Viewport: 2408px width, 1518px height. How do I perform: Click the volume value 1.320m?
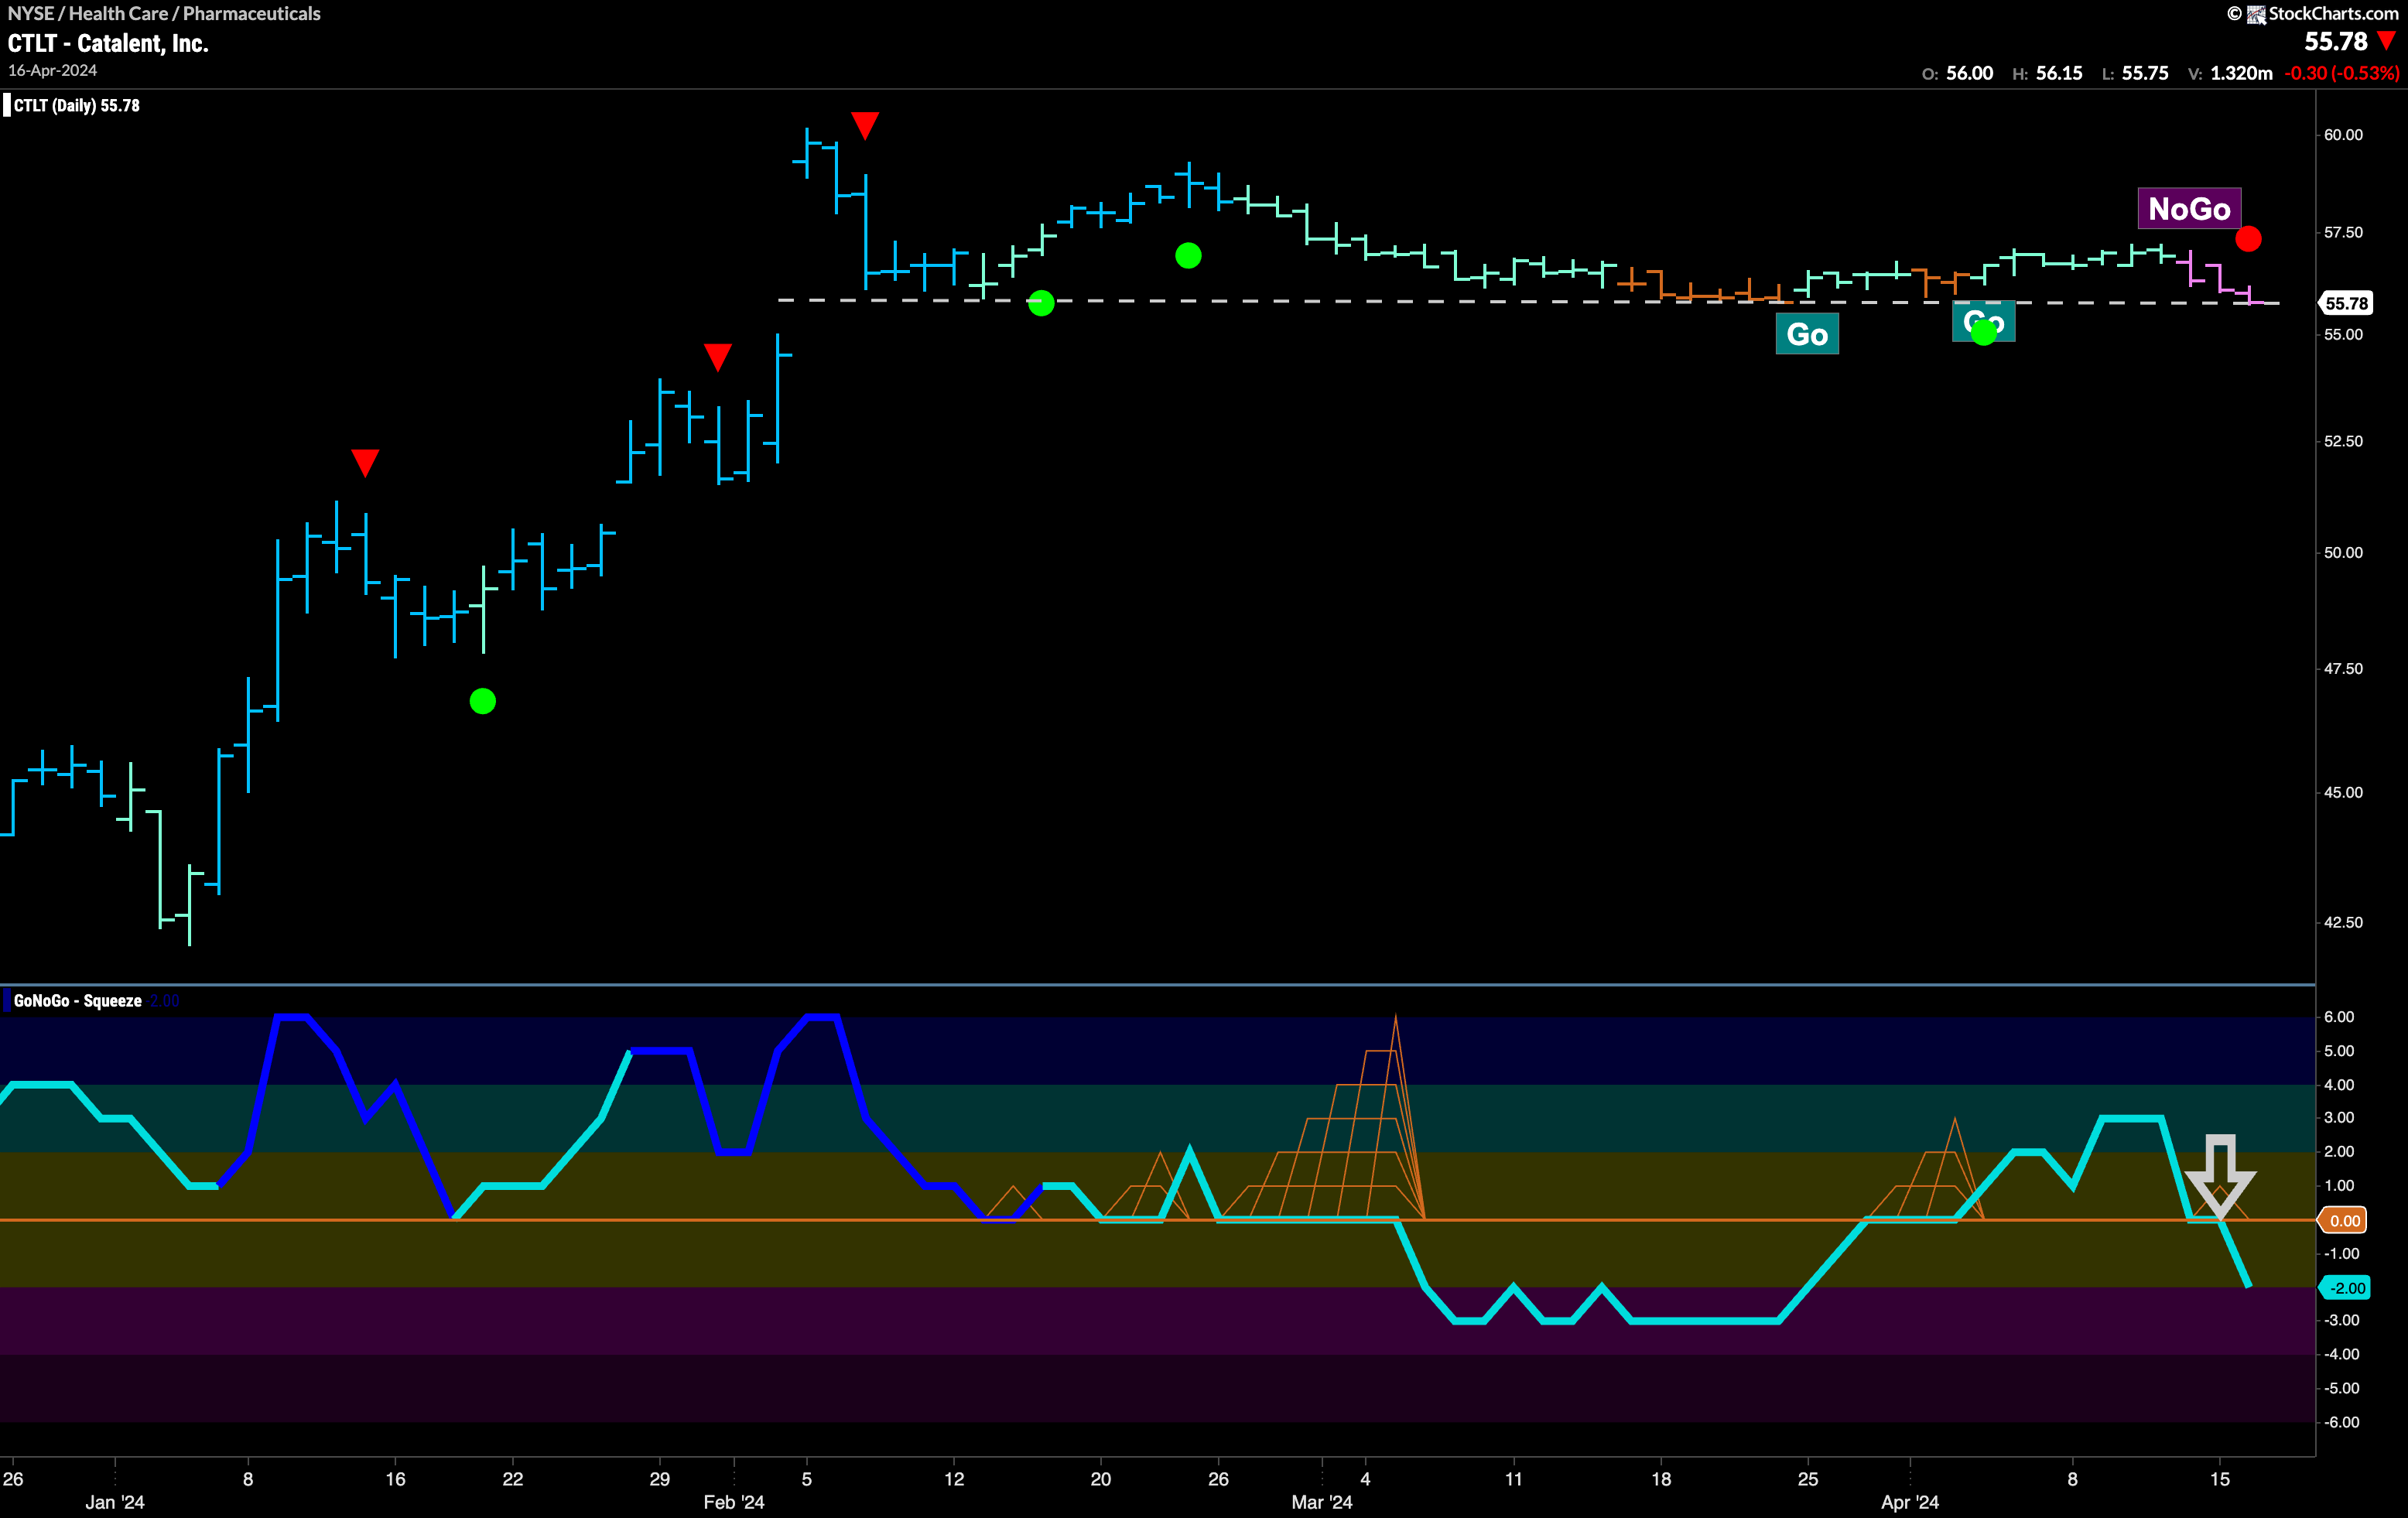point(2241,73)
